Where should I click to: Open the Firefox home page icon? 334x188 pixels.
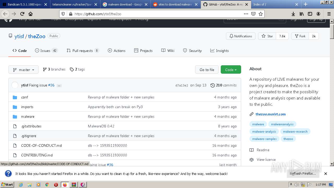tap(31, 14)
